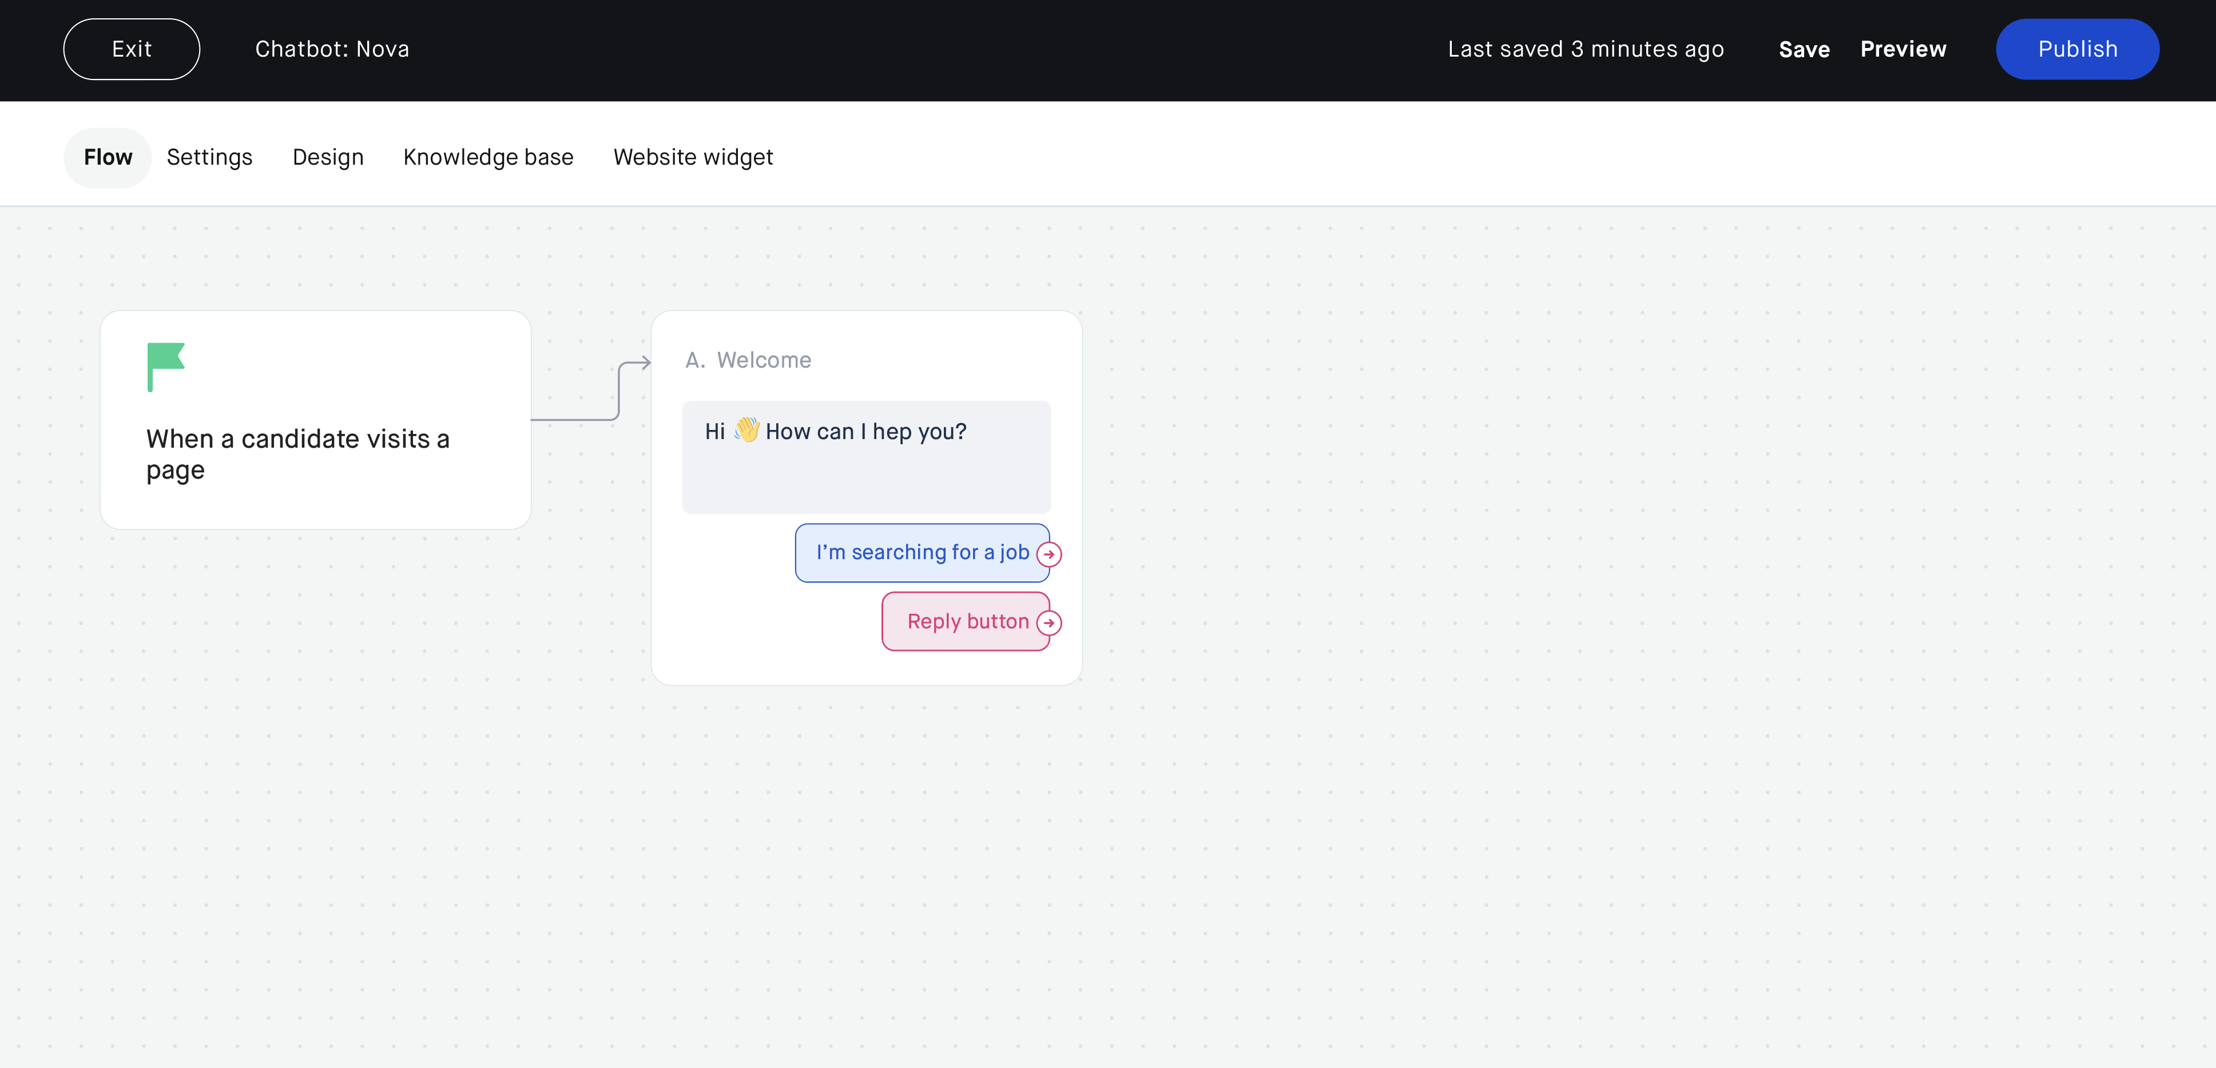This screenshot has width=2216, height=1068.
Task: Click the 'A. Welcome' step title
Action: click(748, 360)
